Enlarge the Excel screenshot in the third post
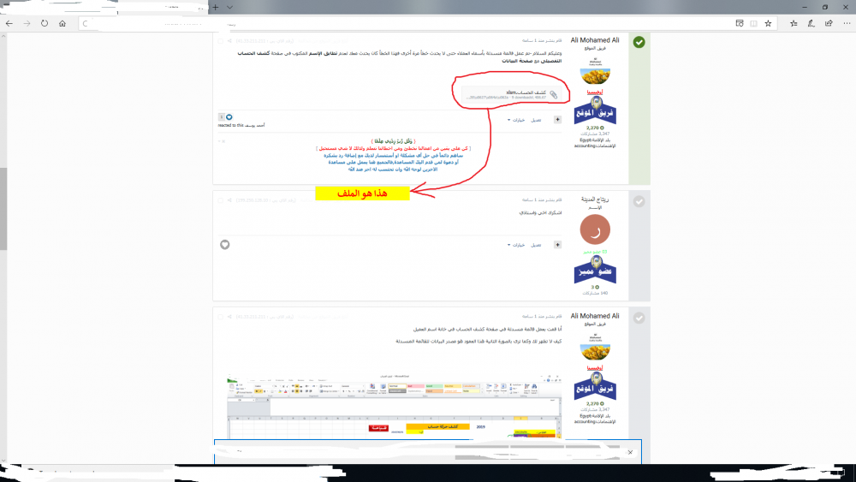The height and width of the screenshot is (482, 856). 394,406
